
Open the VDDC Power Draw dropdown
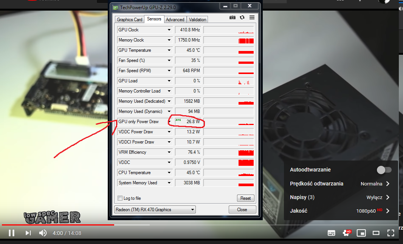tap(169, 132)
